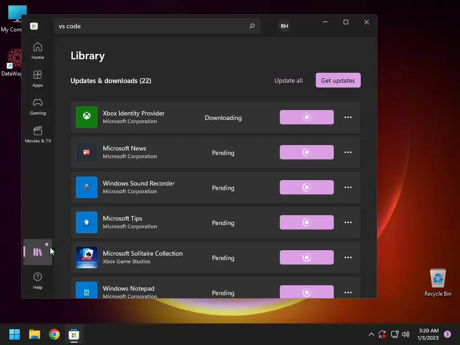
Task: Open the Home section in sidebar
Action: tap(38, 51)
